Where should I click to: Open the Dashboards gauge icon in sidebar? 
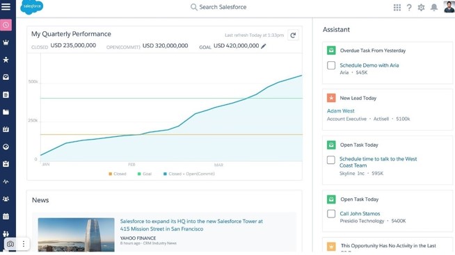[6, 147]
